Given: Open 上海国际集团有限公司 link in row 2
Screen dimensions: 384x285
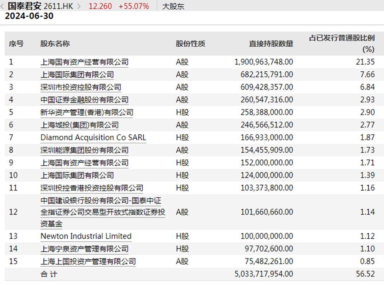Looking at the screenshot, I should tap(77, 75).
